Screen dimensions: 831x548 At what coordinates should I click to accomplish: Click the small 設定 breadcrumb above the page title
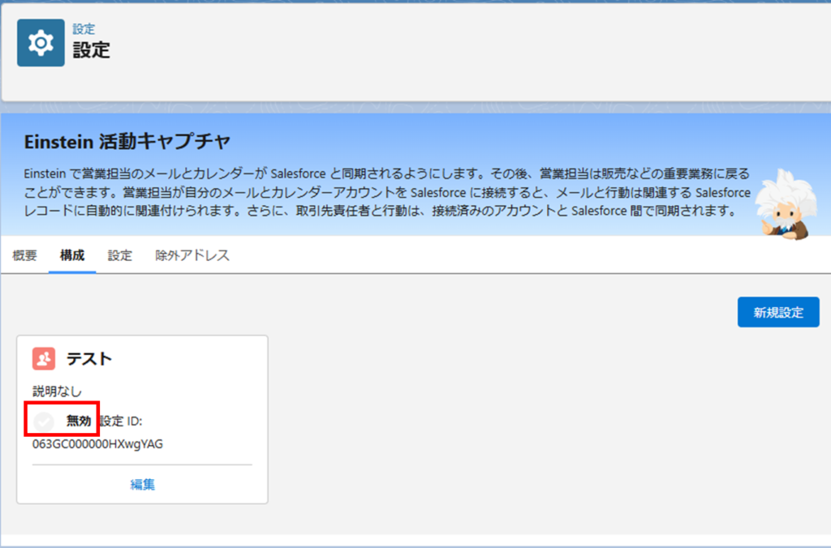84,29
